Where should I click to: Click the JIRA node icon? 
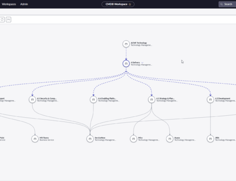tap(211, 139)
